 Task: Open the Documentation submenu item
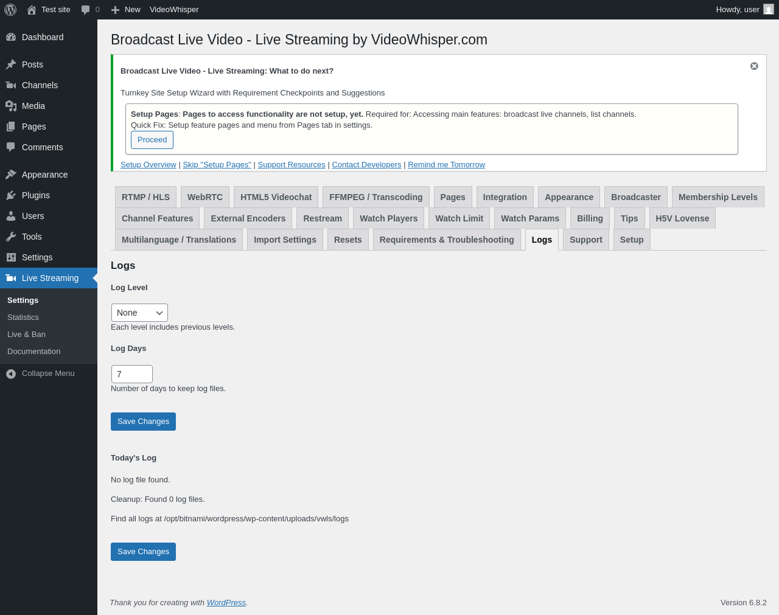click(49, 352)
